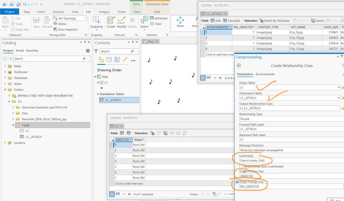The height and width of the screenshot is (201, 344).
Task: Clear selection using Clear button in ribbon
Action: pos(156,24)
